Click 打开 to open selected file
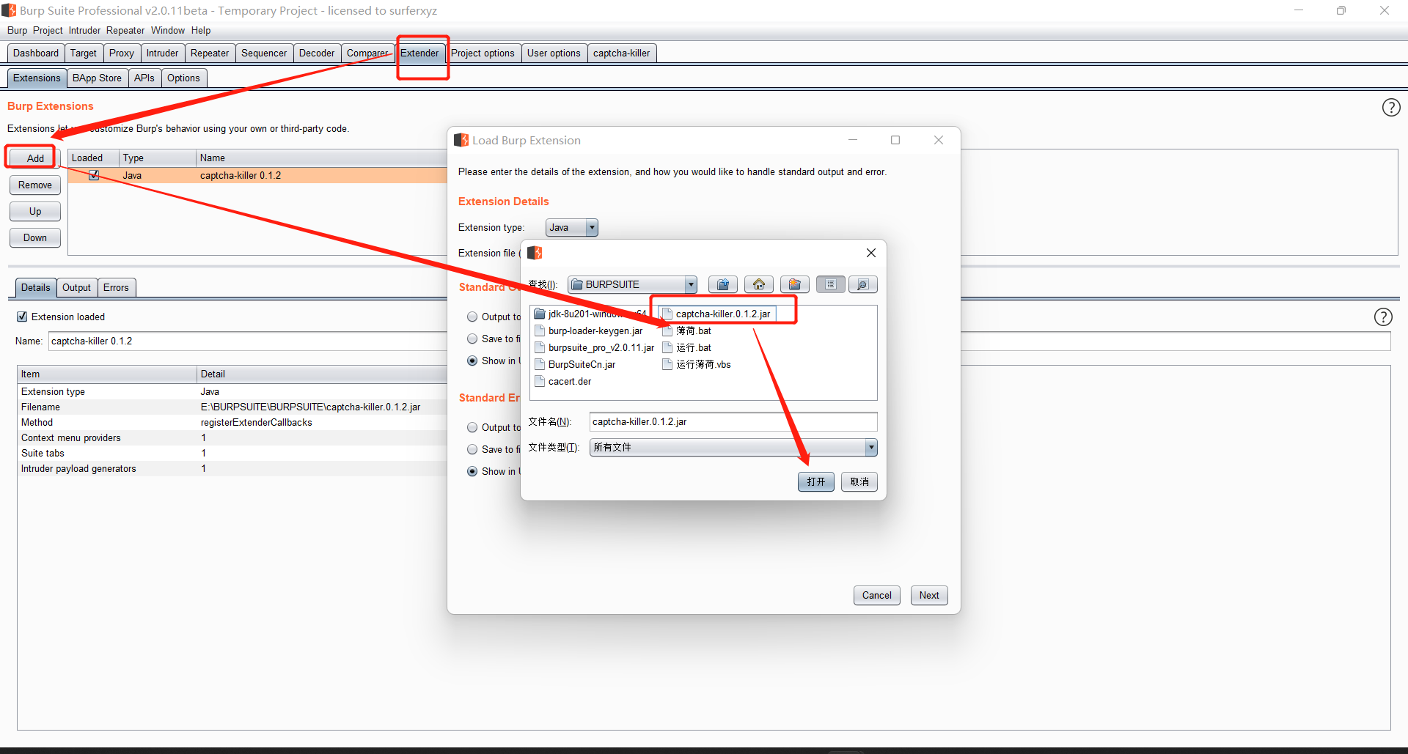 pos(816,481)
